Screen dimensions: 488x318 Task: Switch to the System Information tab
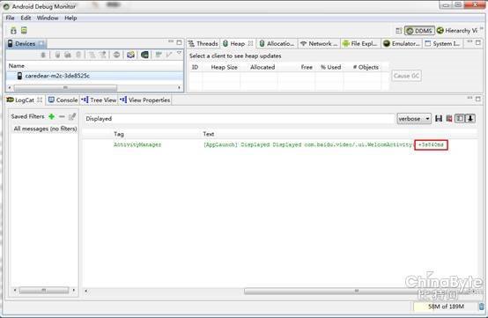pos(442,43)
